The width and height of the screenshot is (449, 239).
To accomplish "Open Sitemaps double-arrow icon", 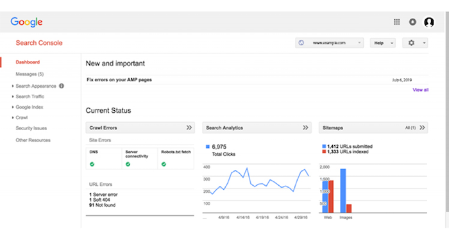I will pyautogui.click(x=422, y=128).
